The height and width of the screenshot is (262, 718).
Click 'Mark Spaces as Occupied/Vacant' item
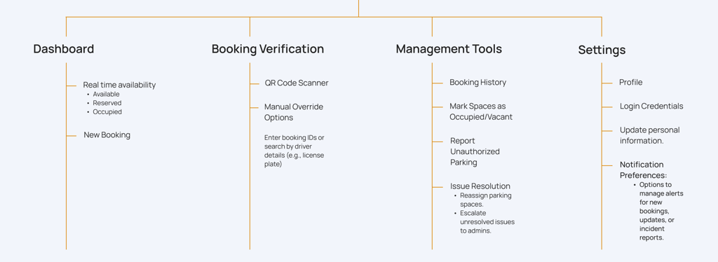(481, 111)
